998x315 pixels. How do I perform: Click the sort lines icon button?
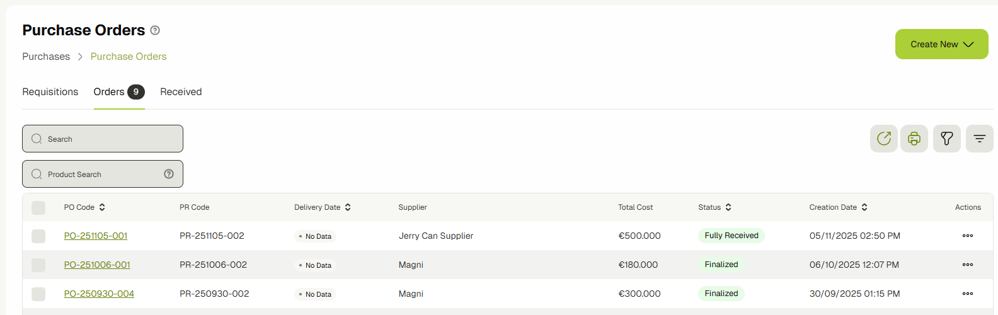(x=979, y=139)
